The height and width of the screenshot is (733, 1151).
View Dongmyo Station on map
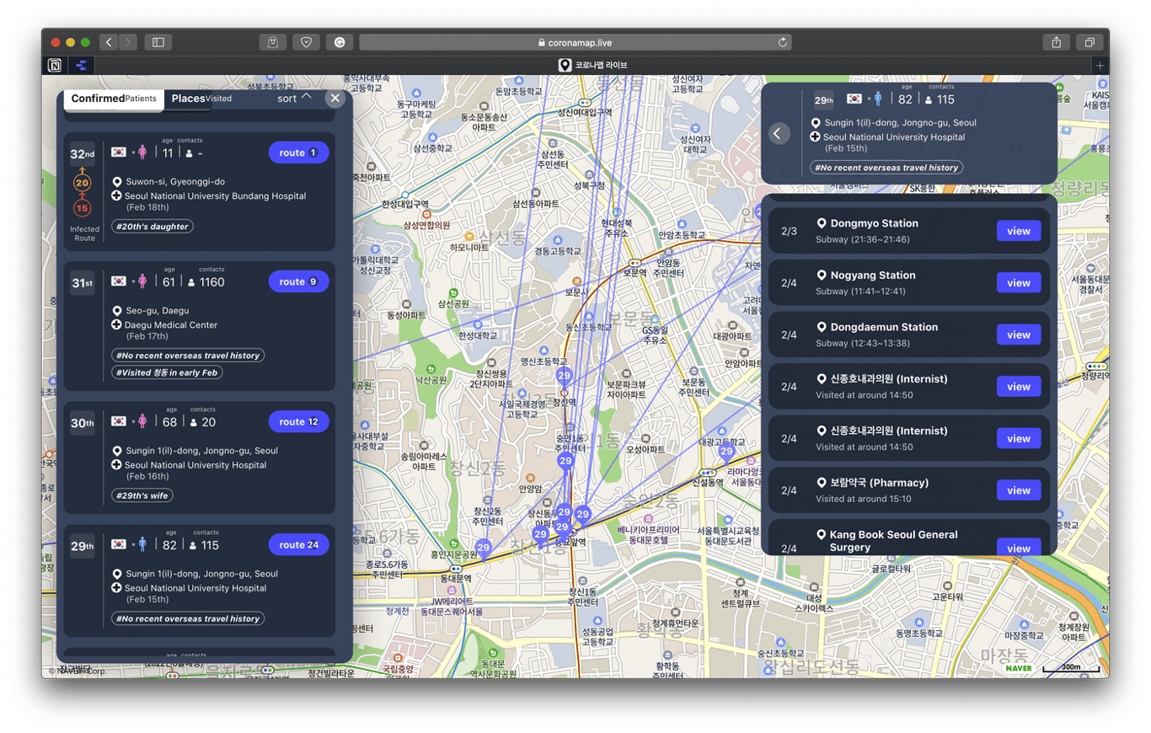[1019, 231]
